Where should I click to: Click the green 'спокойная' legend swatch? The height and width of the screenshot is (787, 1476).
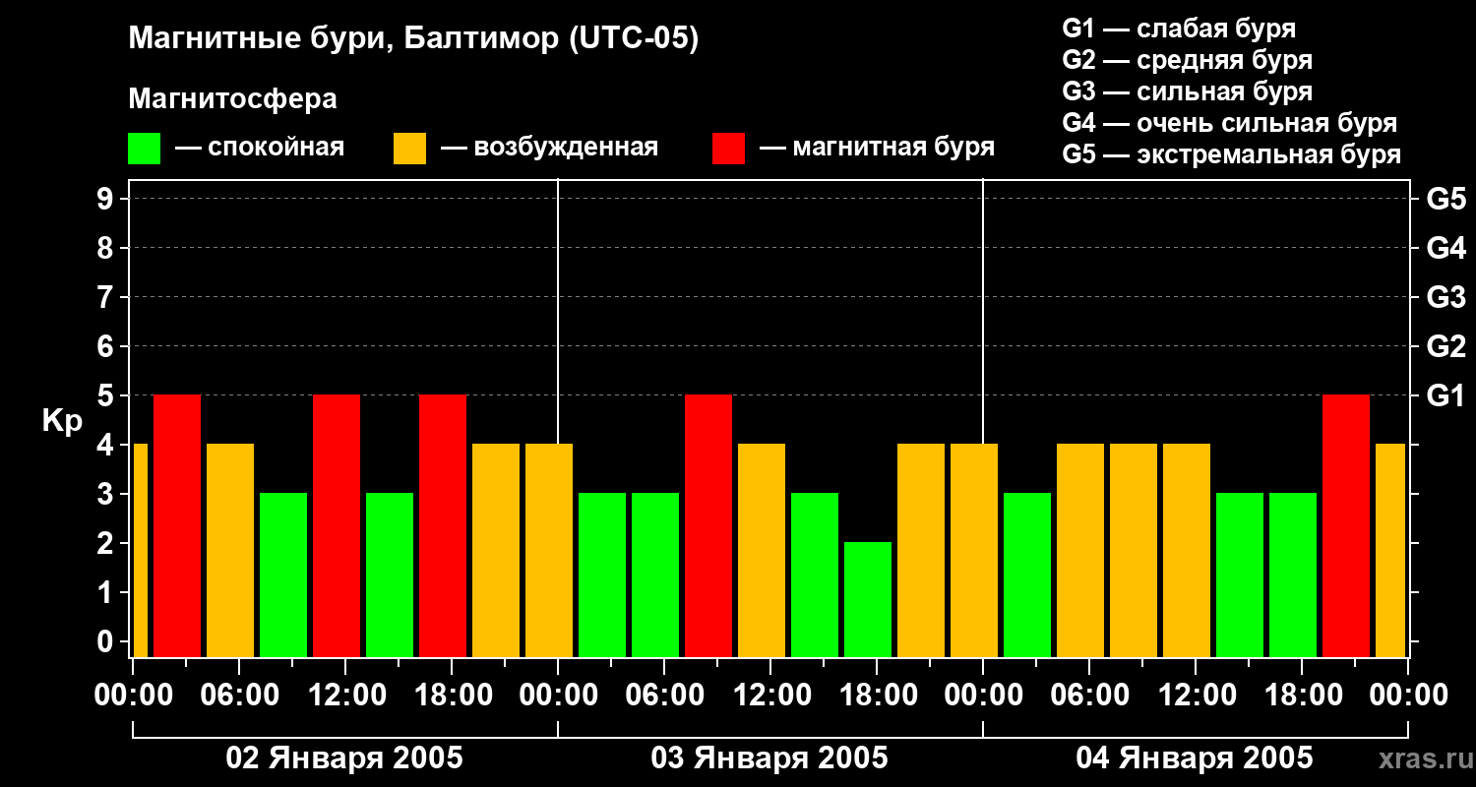pyautogui.click(x=144, y=149)
